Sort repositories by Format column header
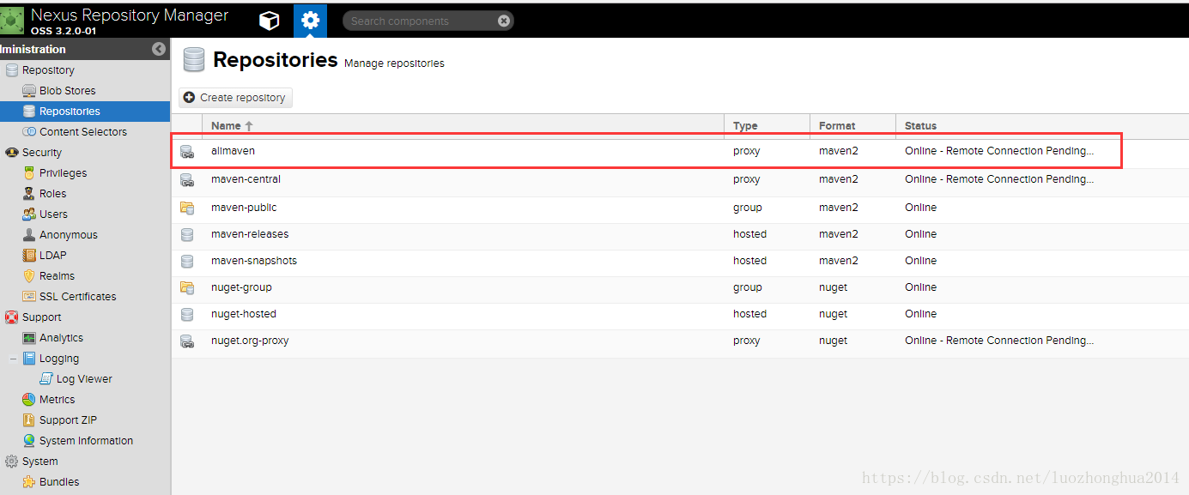 coord(852,125)
